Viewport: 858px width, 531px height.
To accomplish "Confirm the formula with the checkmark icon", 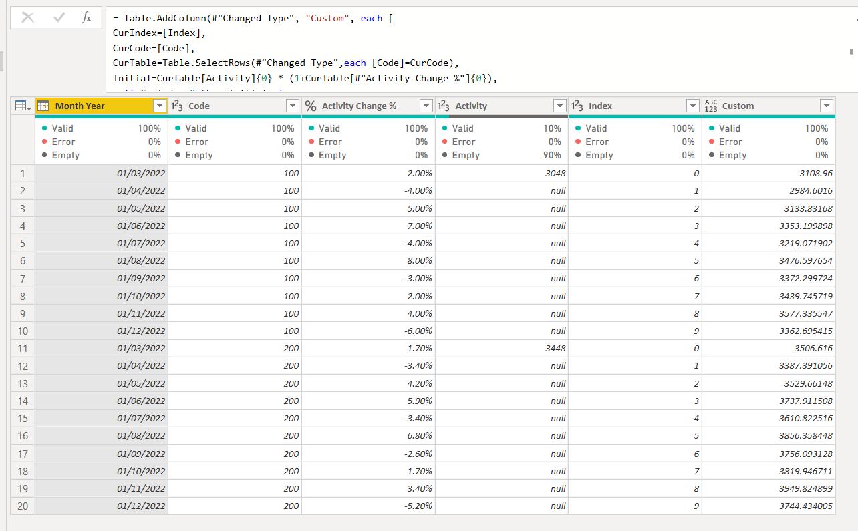I will click(59, 18).
